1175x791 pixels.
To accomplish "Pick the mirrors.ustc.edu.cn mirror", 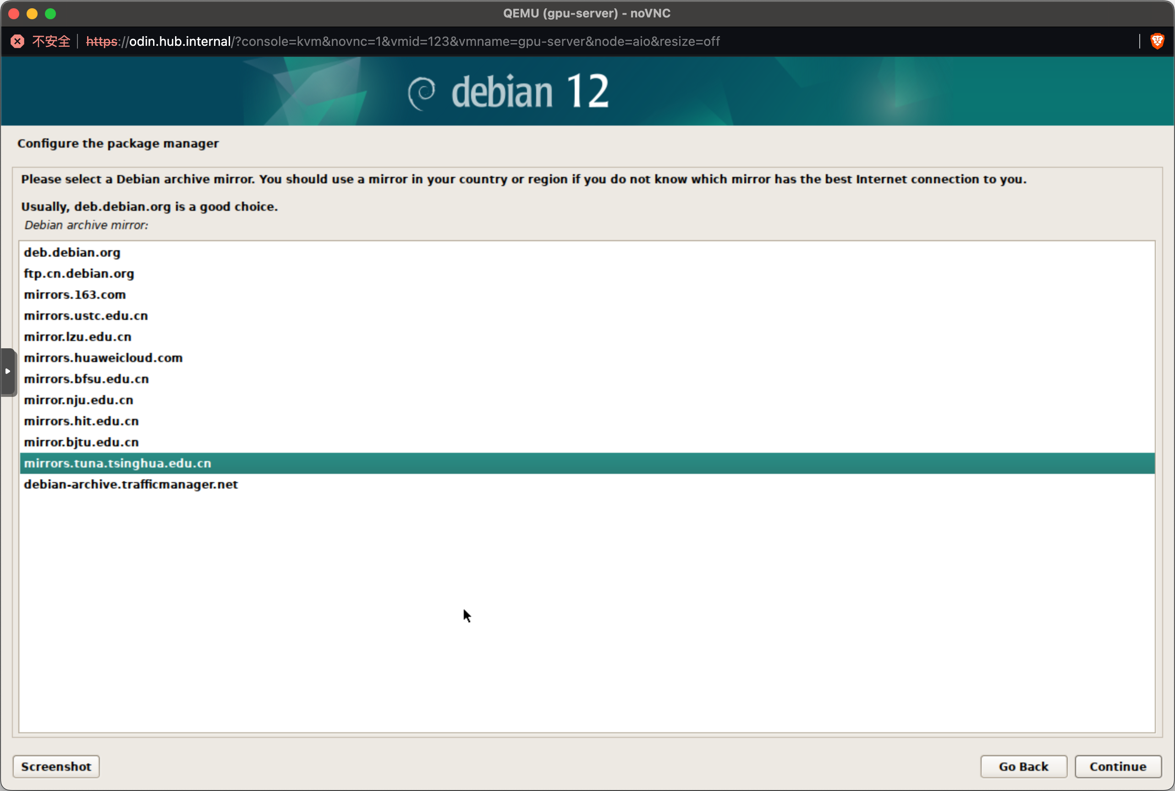I will [587, 316].
